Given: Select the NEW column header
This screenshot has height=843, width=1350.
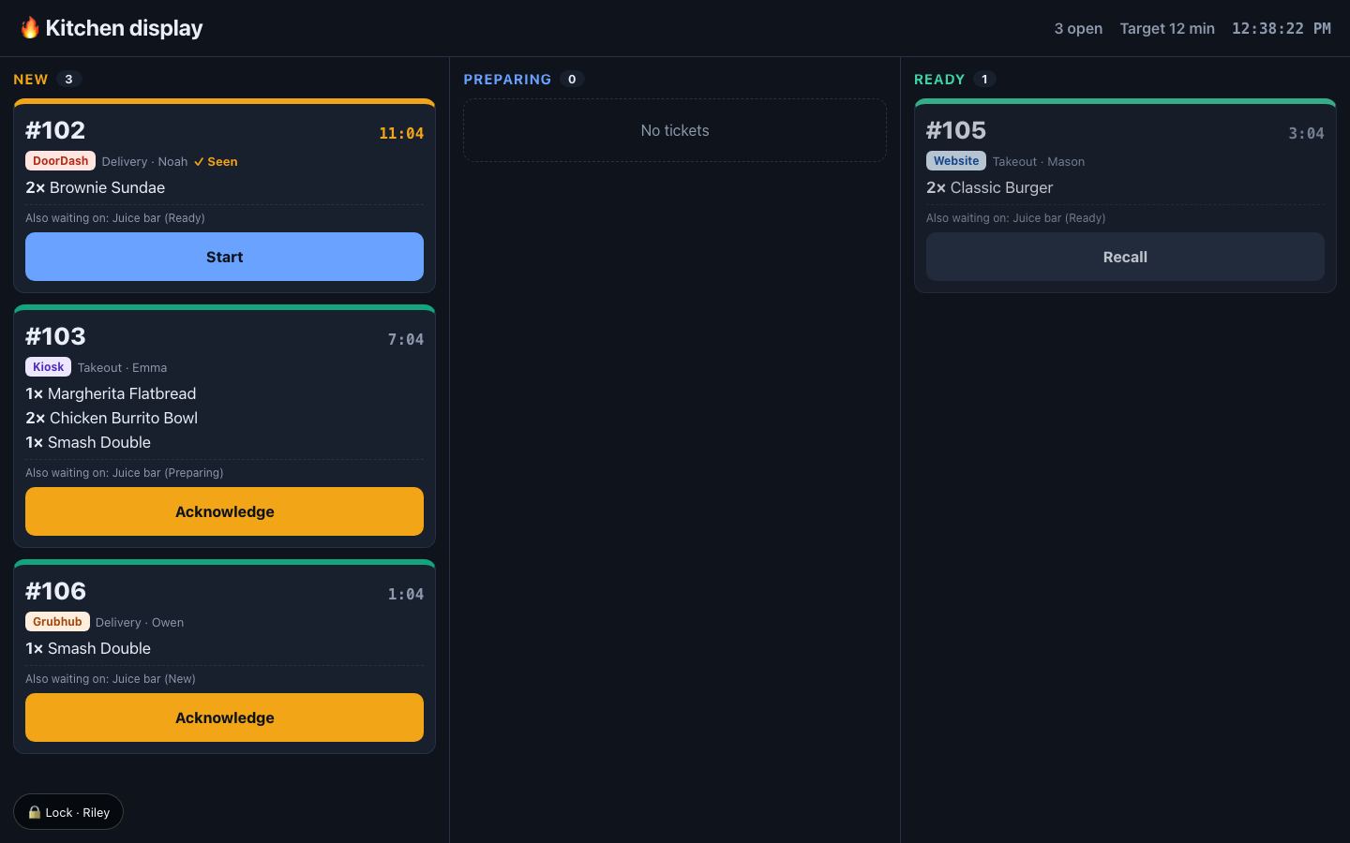Looking at the screenshot, I should pos(31,80).
